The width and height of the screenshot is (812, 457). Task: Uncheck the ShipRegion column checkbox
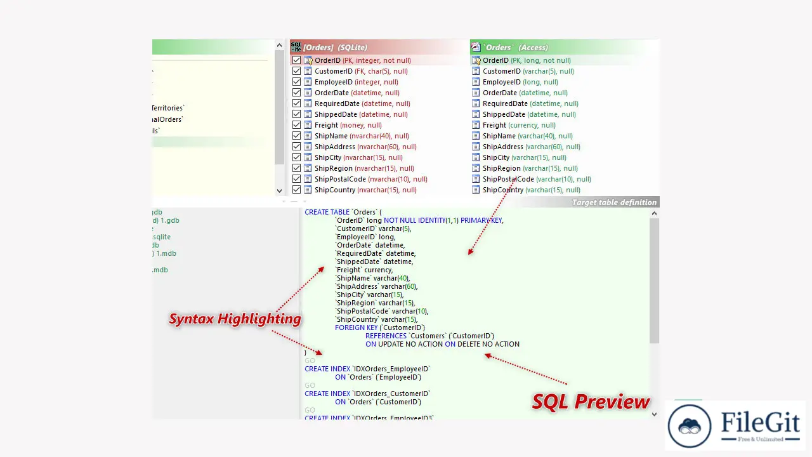tap(296, 168)
